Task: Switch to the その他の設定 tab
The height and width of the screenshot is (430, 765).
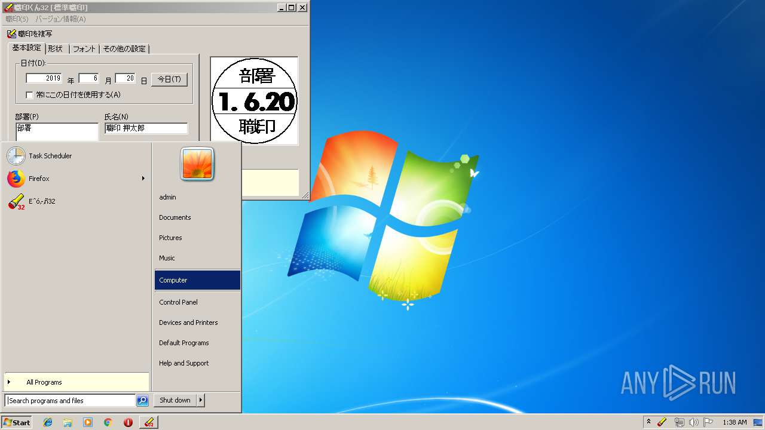Action: [x=124, y=49]
